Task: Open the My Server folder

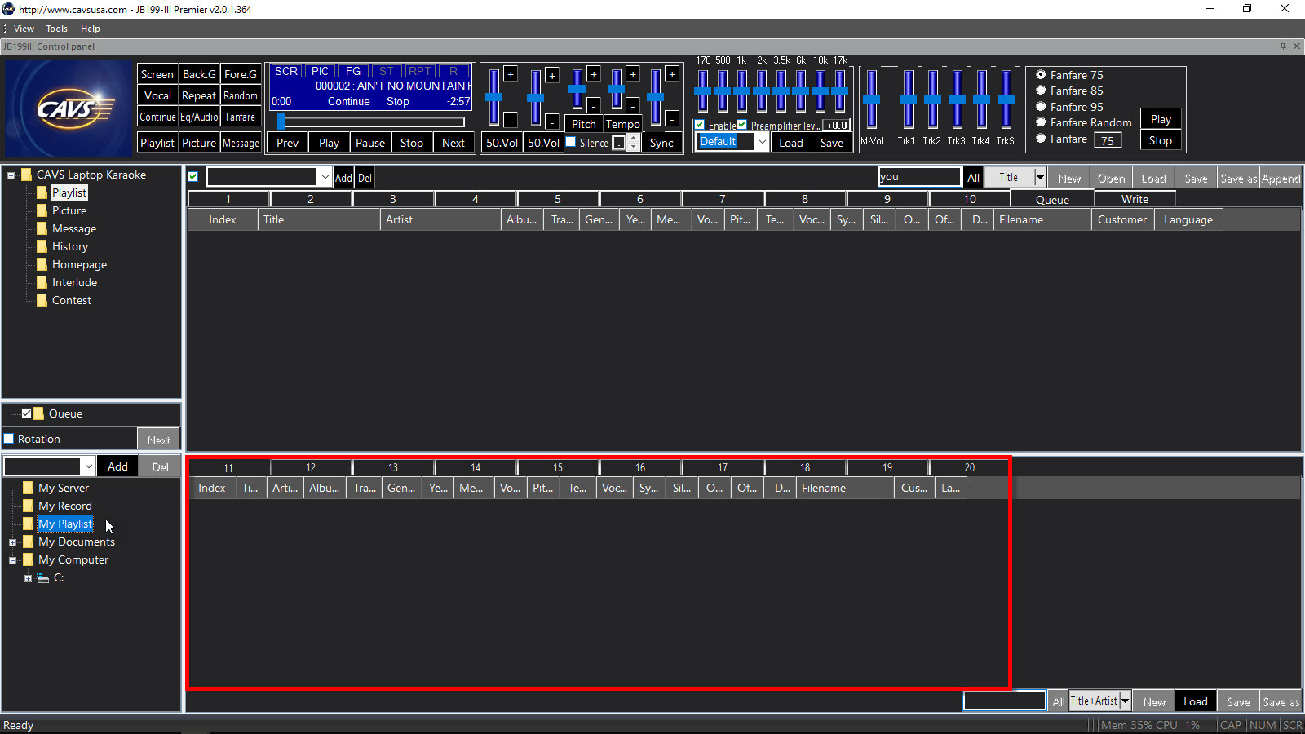Action: click(63, 488)
